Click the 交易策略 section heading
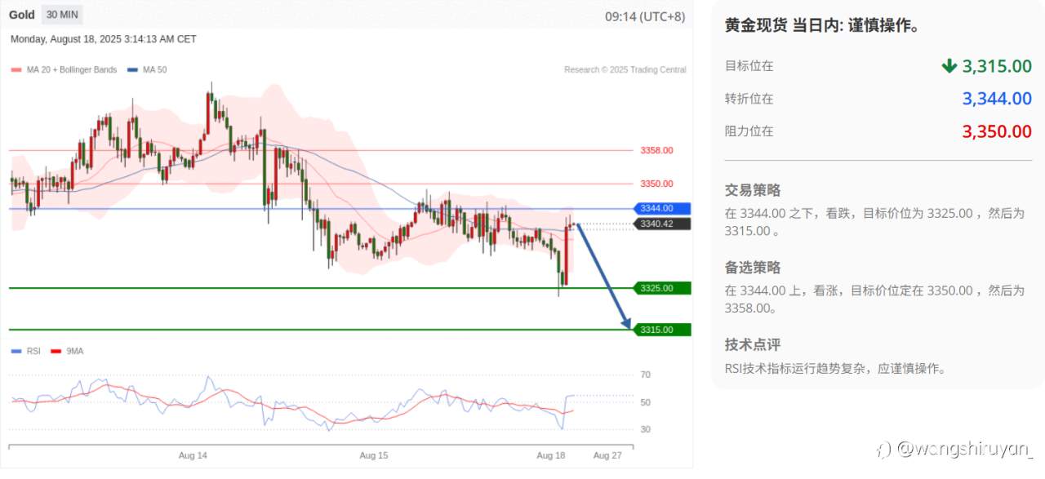The width and height of the screenshot is (1045, 479). (x=753, y=190)
